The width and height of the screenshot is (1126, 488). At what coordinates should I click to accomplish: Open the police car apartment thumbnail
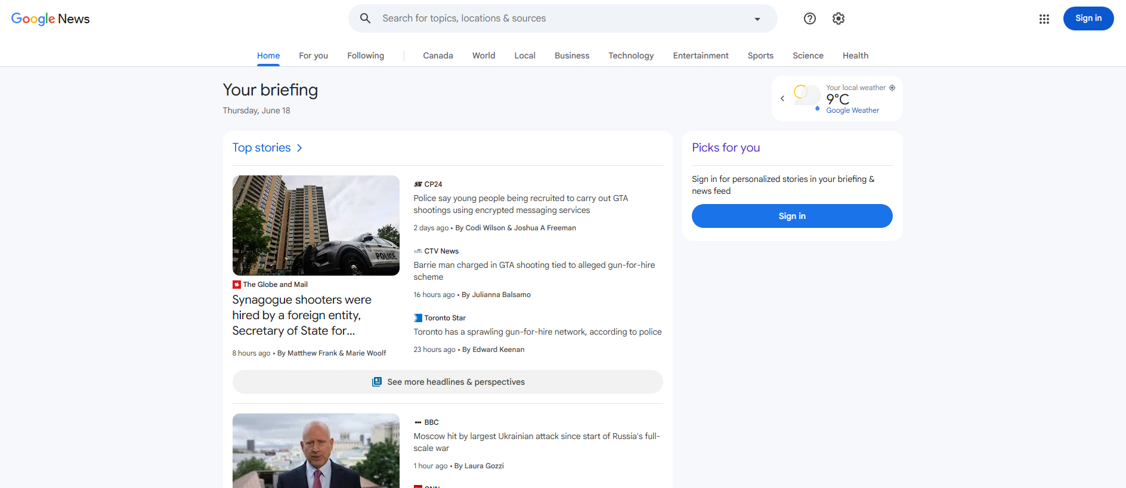pyautogui.click(x=315, y=226)
